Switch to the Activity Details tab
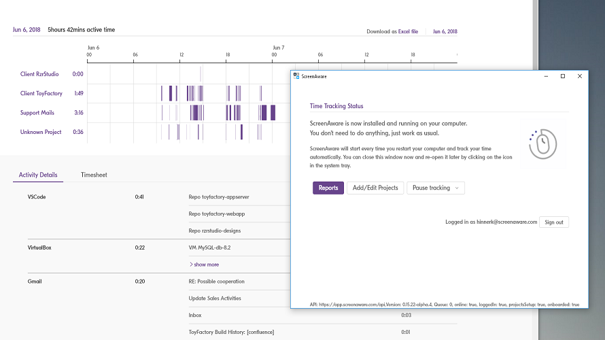 [38, 175]
